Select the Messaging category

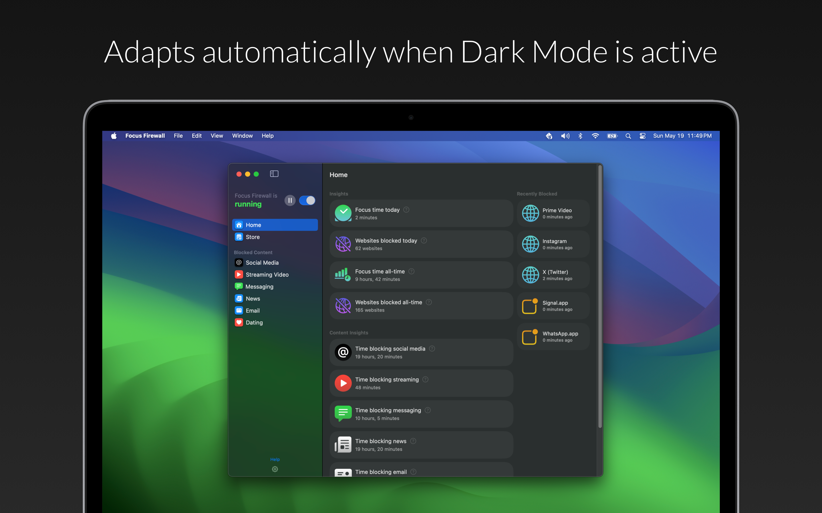(275, 286)
